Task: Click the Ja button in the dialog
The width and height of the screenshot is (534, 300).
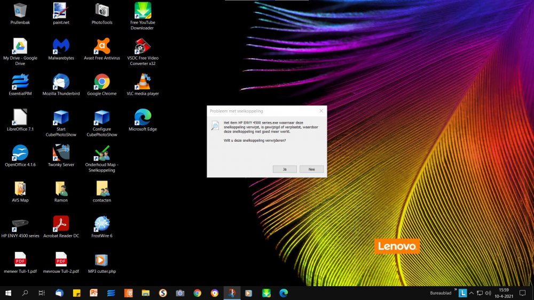Action: coord(285,169)
